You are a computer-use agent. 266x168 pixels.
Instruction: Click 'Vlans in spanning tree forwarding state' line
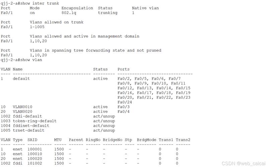pyautogui.click(x=95, y=50)
